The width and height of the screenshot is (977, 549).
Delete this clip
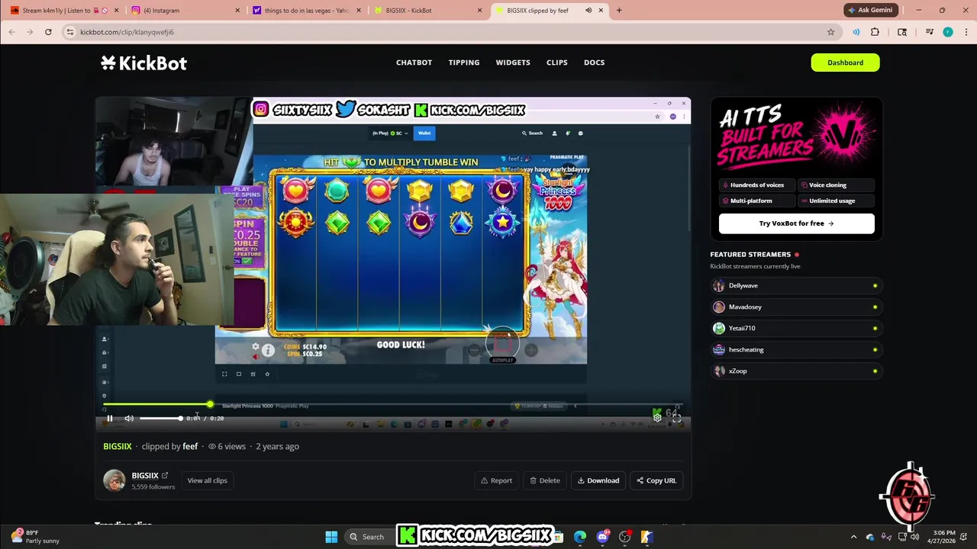(545, 480)
